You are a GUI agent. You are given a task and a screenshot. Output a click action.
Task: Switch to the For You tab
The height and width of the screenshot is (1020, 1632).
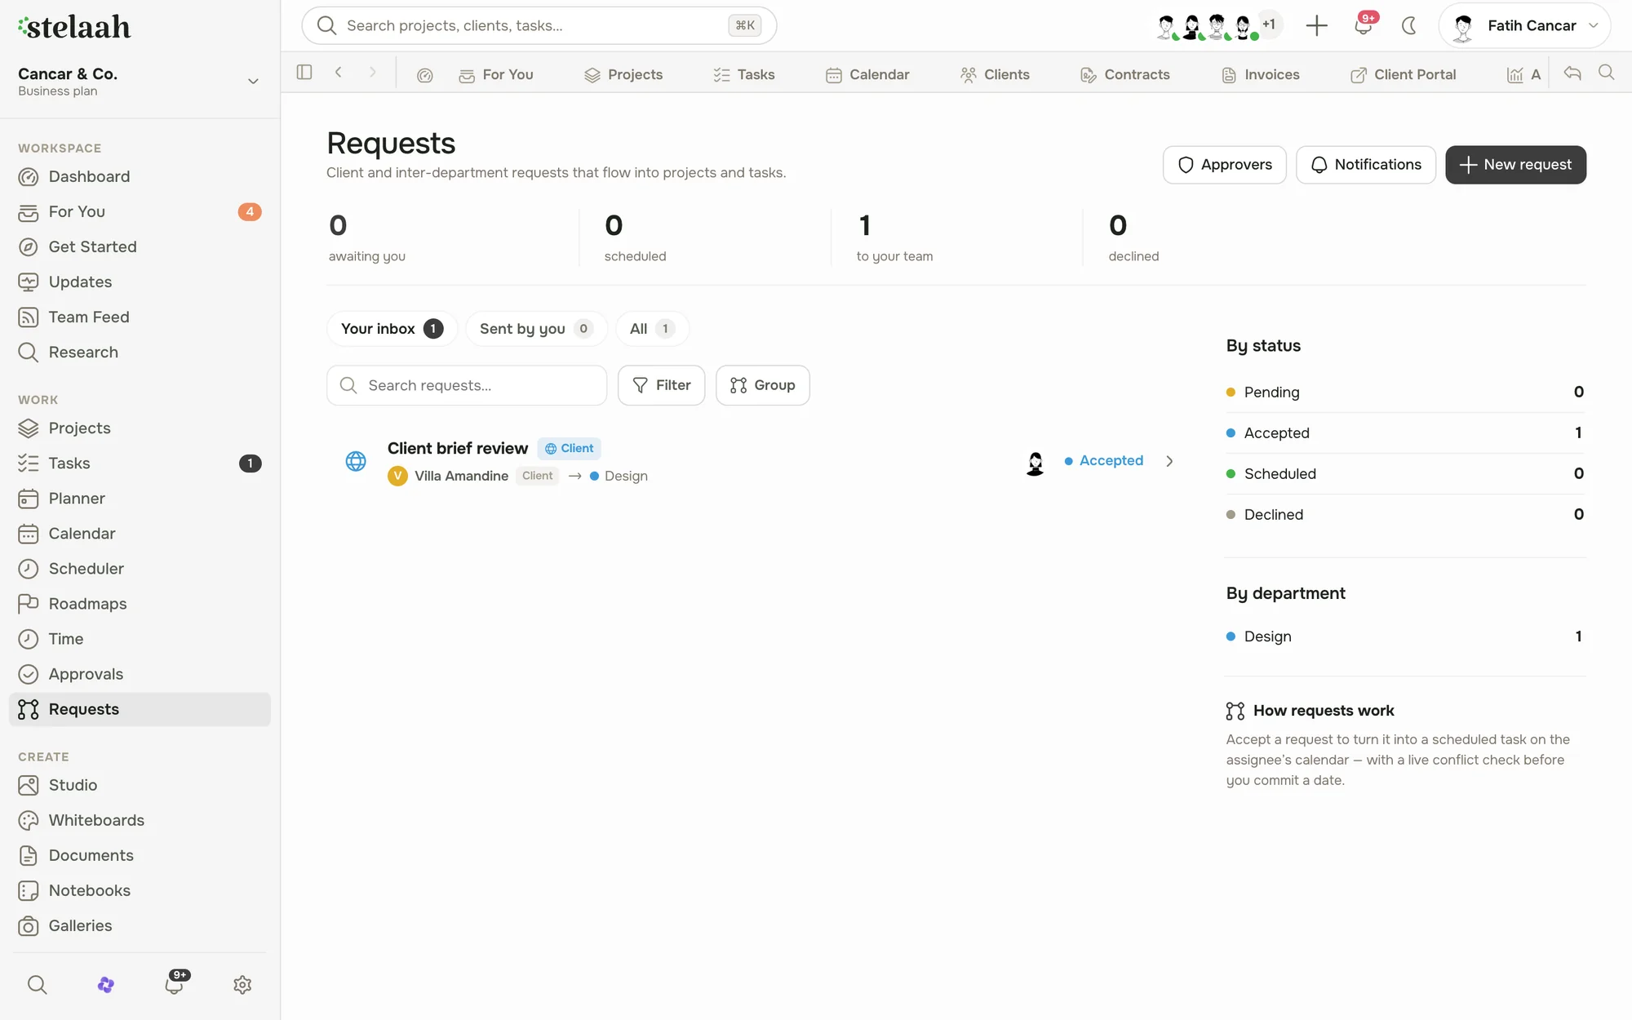(496, 74)
